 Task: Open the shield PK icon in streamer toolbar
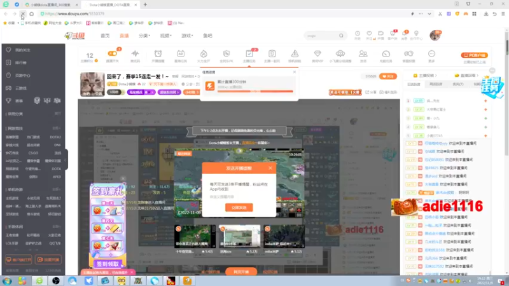(x=227, y=53)
